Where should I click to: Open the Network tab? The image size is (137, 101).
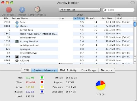106,70
